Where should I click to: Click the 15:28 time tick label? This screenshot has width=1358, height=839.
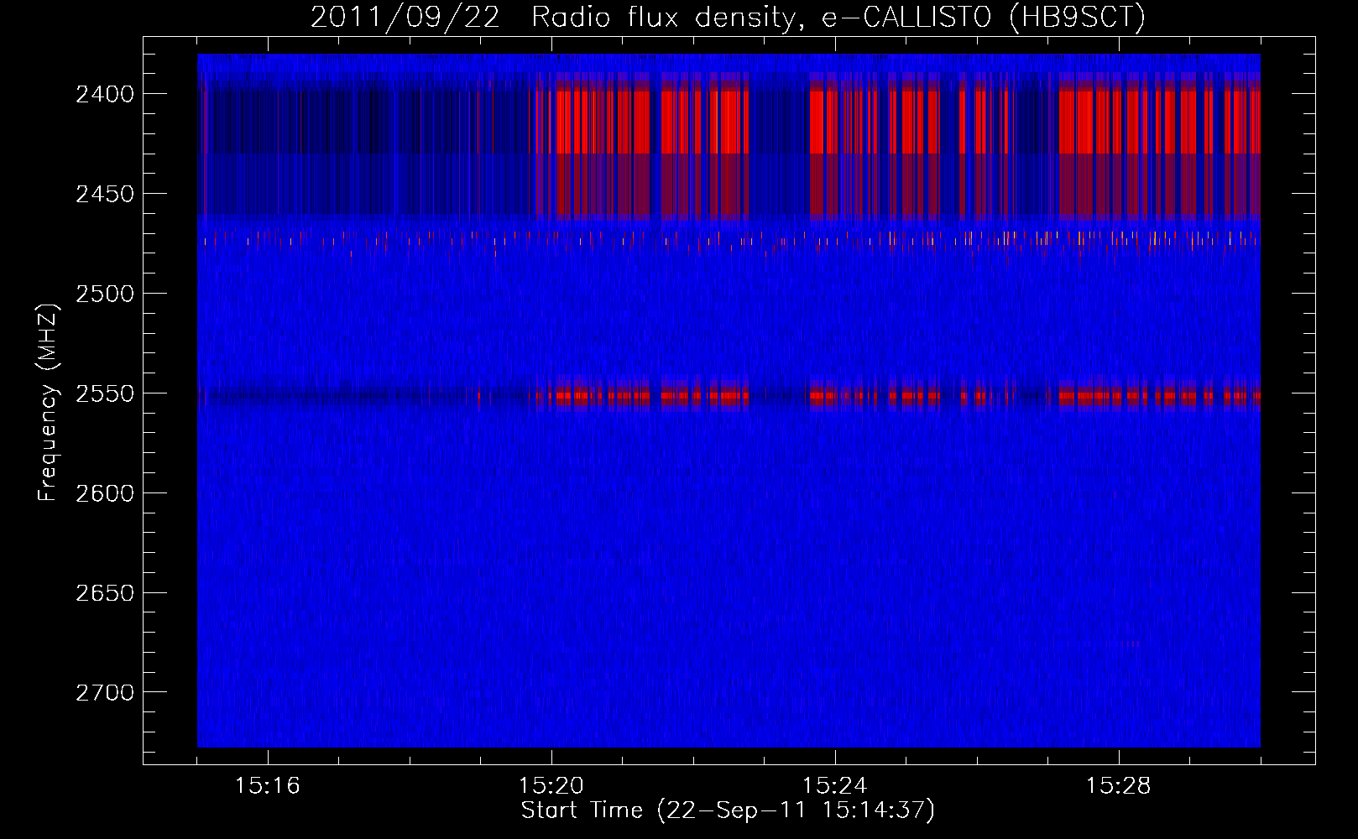(1119, 786)
